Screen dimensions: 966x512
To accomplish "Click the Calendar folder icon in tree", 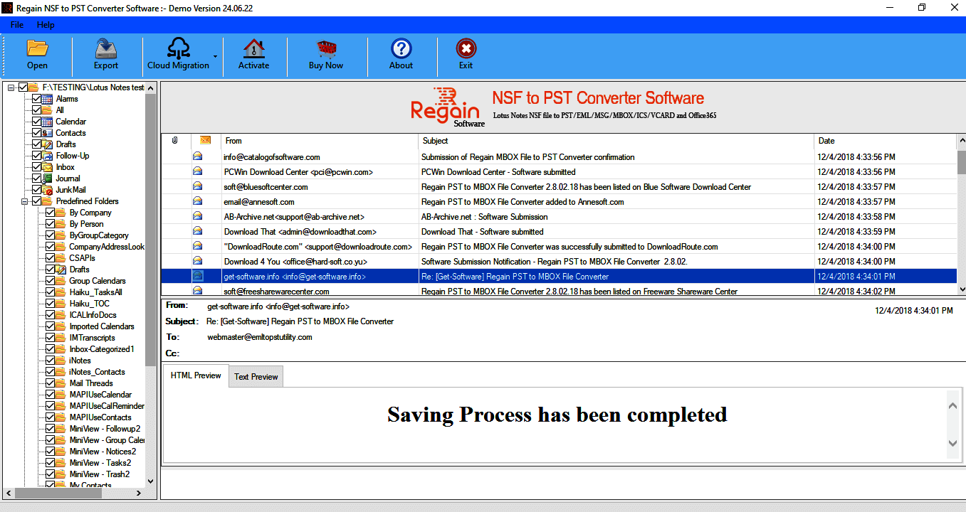I will click(48, 122).
